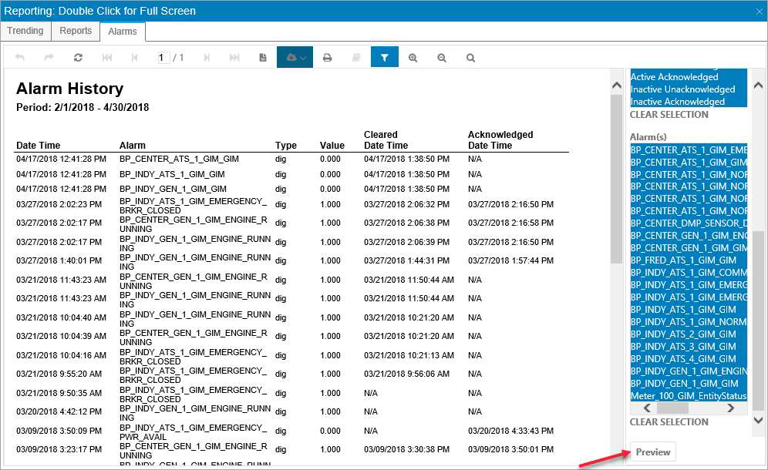Click down arrow of parameters panel scrollbar

(x=758, y=420)
